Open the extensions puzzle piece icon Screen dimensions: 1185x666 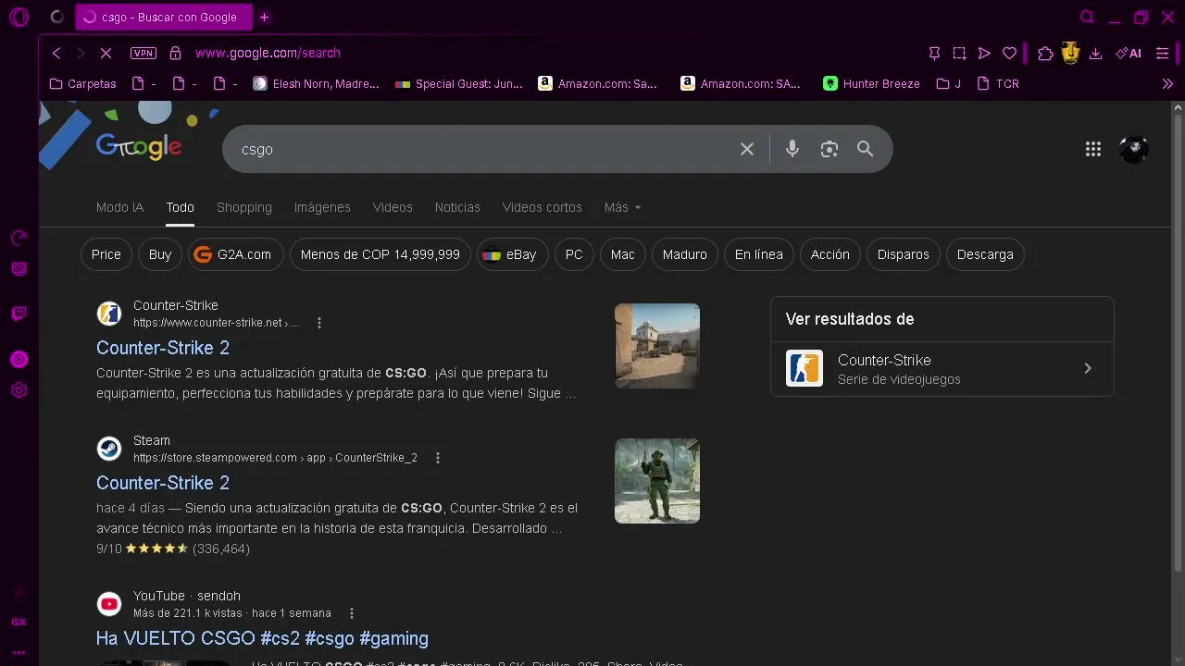(1045, 53)
